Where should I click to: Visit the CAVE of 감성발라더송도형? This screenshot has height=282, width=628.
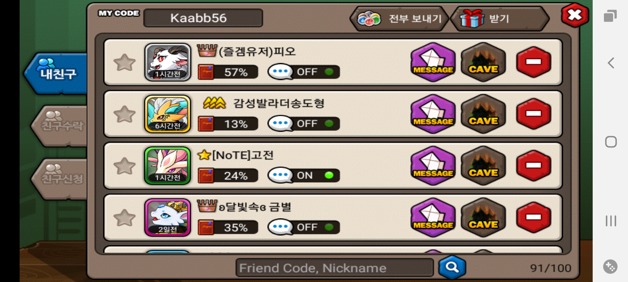point(483,114)
